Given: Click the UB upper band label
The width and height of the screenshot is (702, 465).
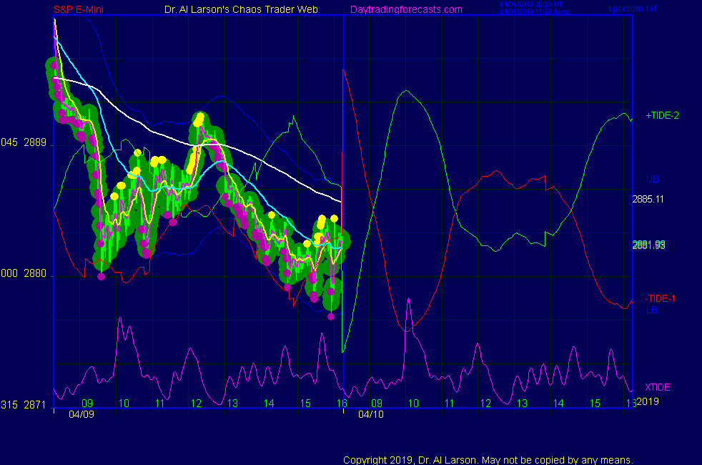Looking at the screenshot, I should [x=652, y=179].
